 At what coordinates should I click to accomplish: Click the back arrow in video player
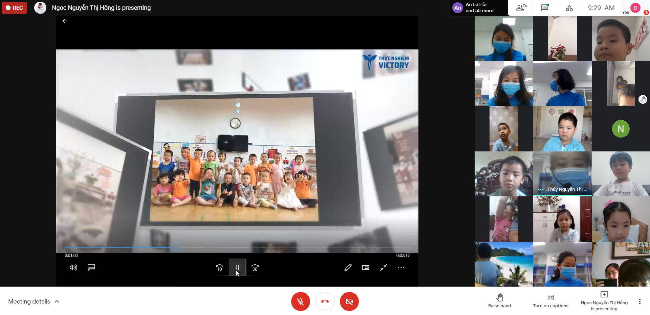(x=65, y=21)
